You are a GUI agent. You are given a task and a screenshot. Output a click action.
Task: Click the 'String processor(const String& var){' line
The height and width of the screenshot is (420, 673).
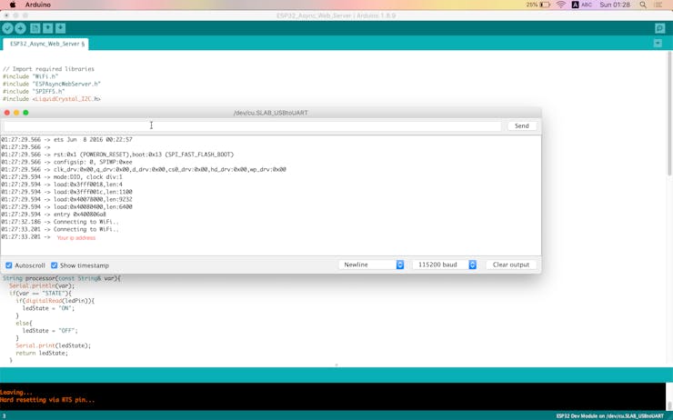[61, 278]
